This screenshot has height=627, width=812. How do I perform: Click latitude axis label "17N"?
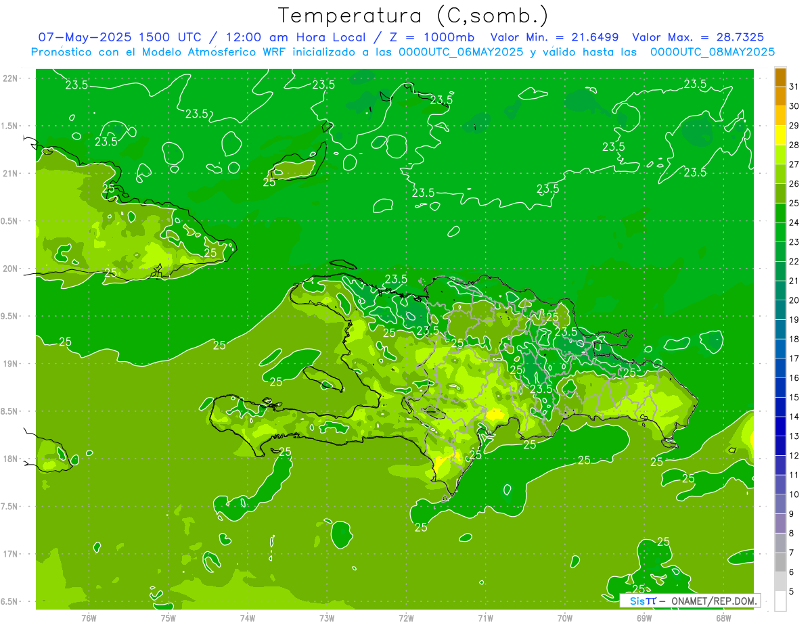11,554
